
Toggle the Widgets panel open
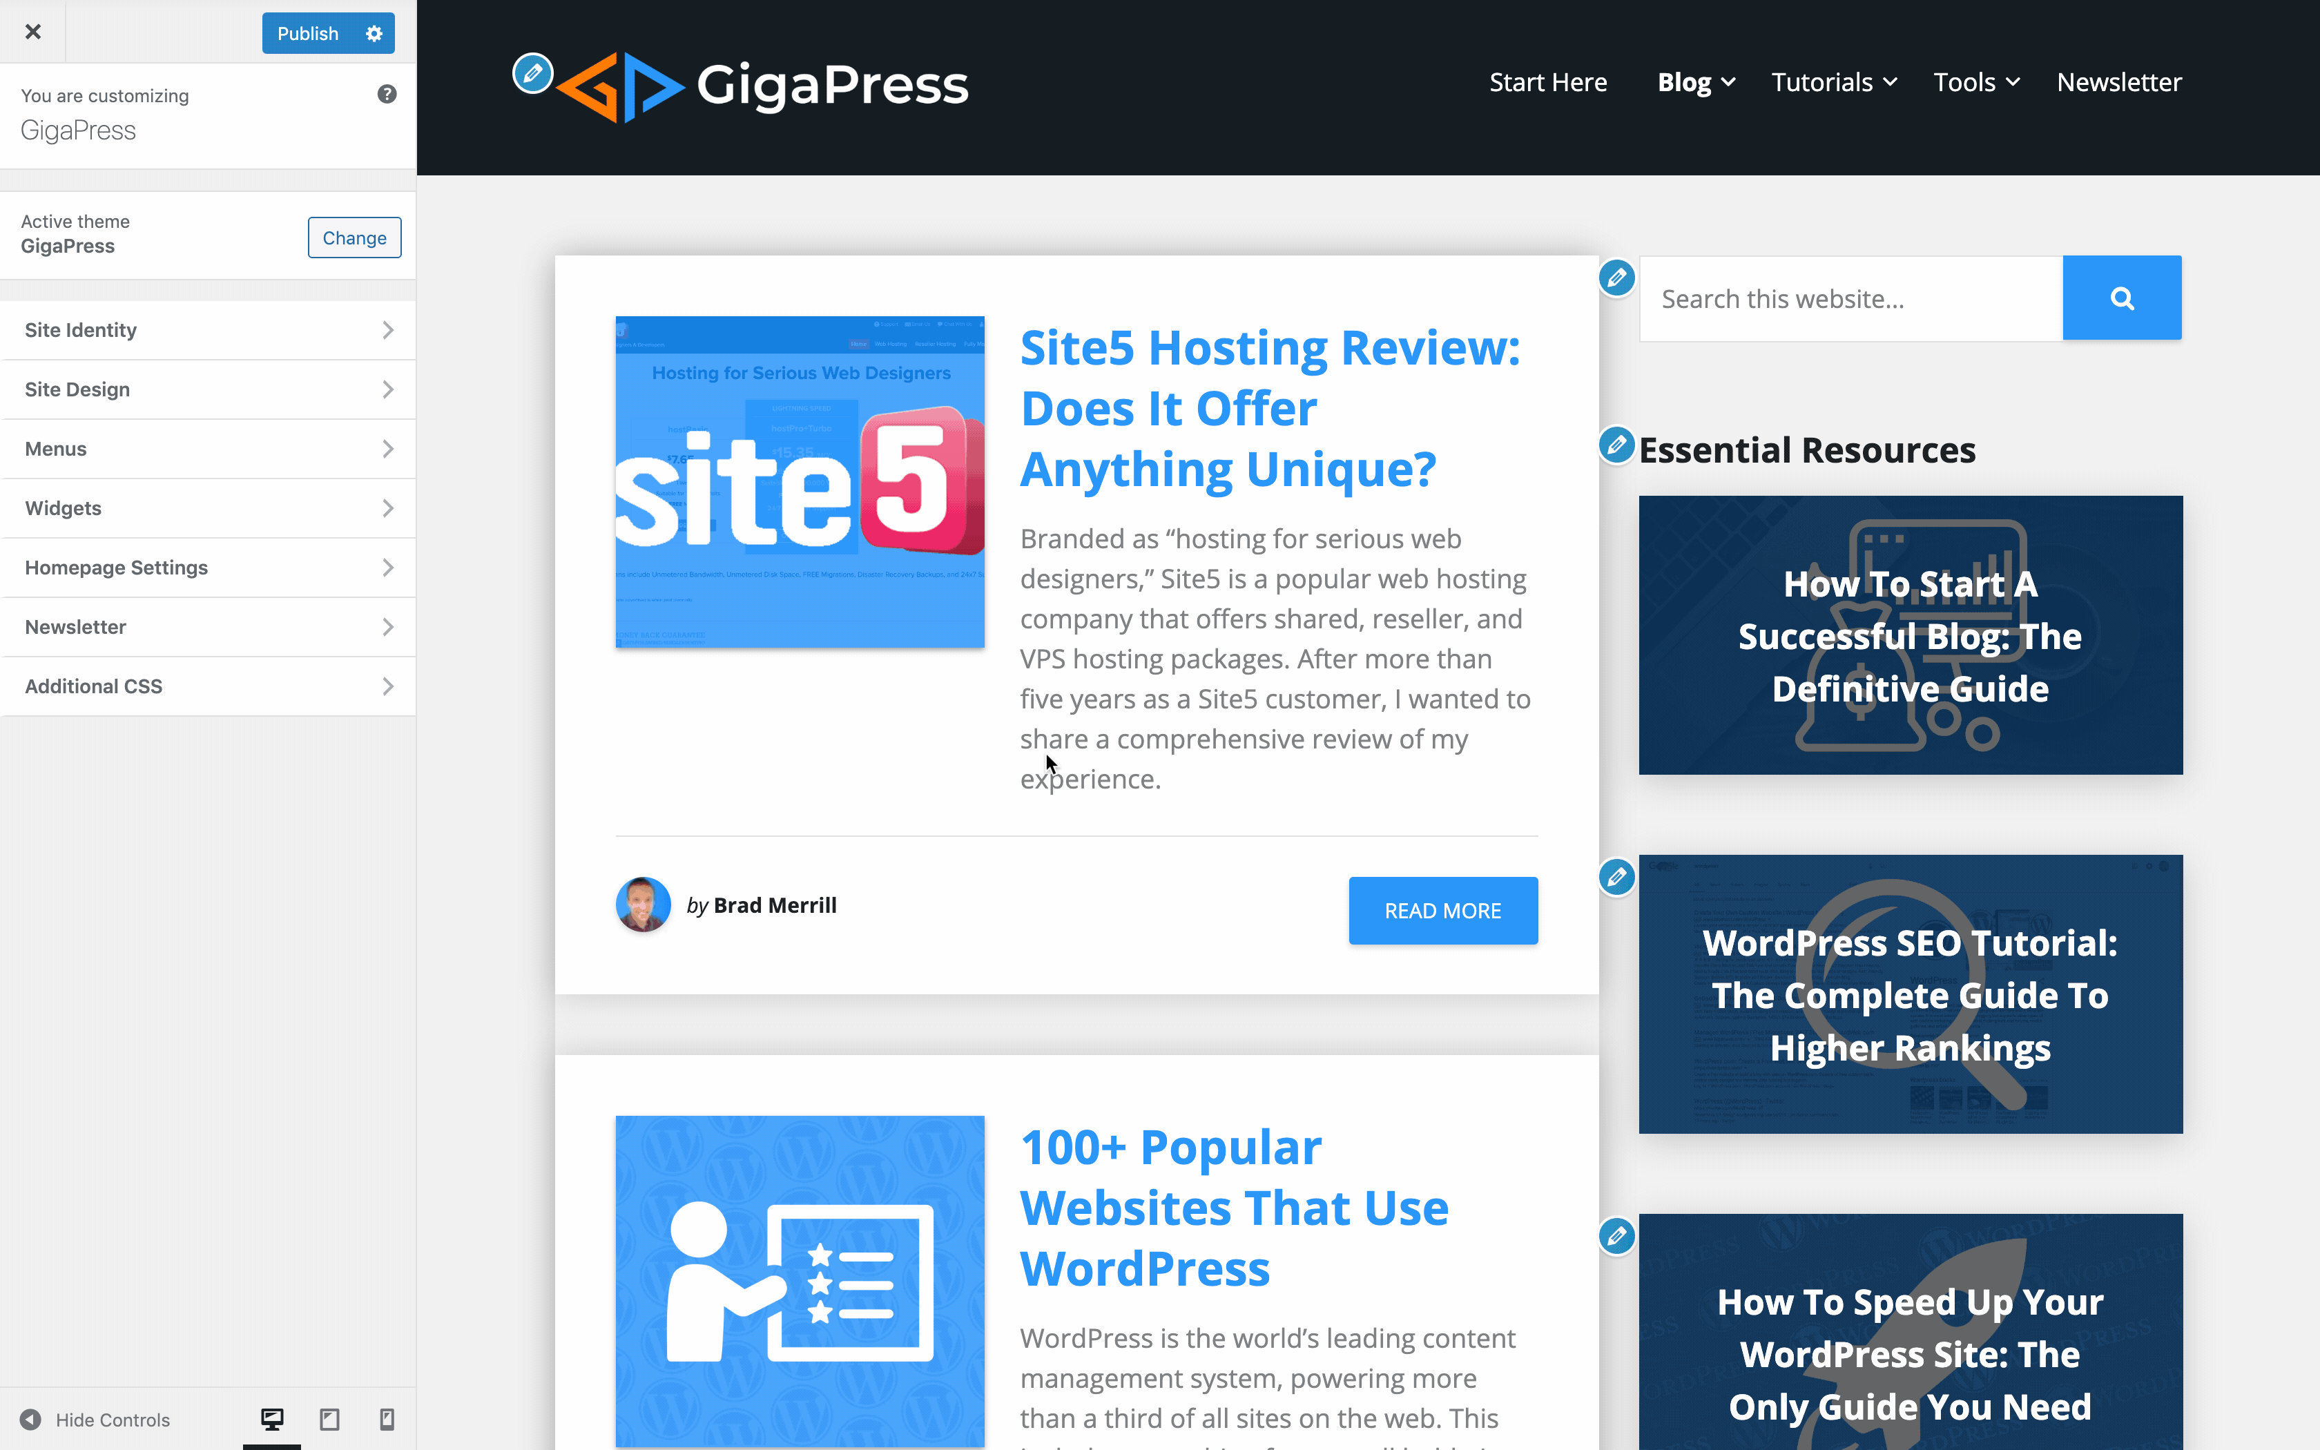pos(207,507)
